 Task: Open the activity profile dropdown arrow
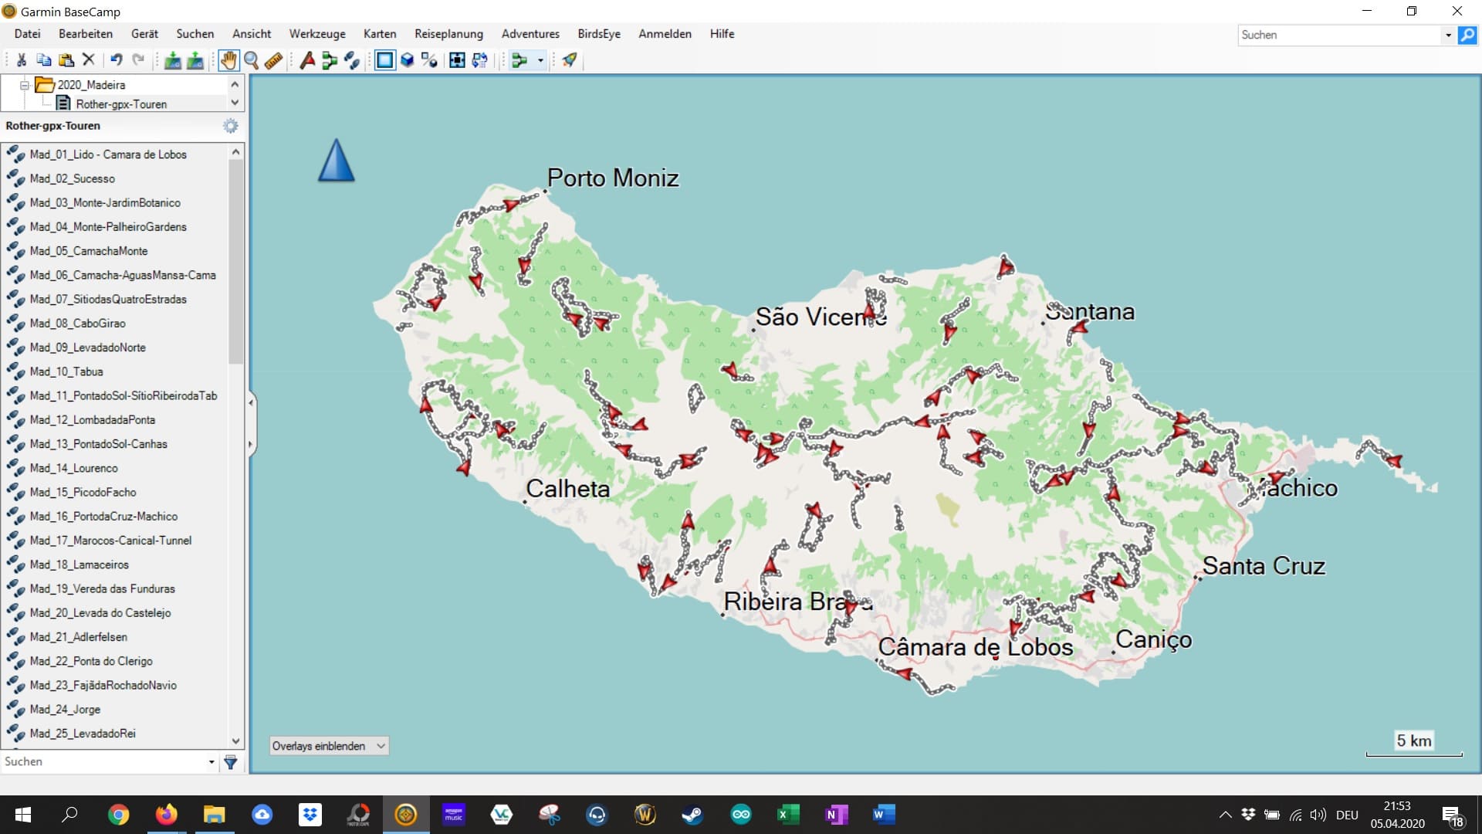click(x=540, y=60)
